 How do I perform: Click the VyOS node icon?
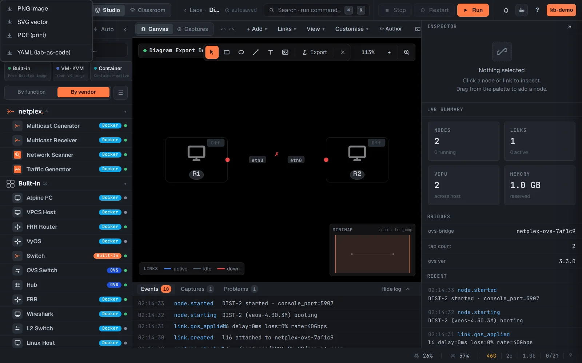[17, 241]
